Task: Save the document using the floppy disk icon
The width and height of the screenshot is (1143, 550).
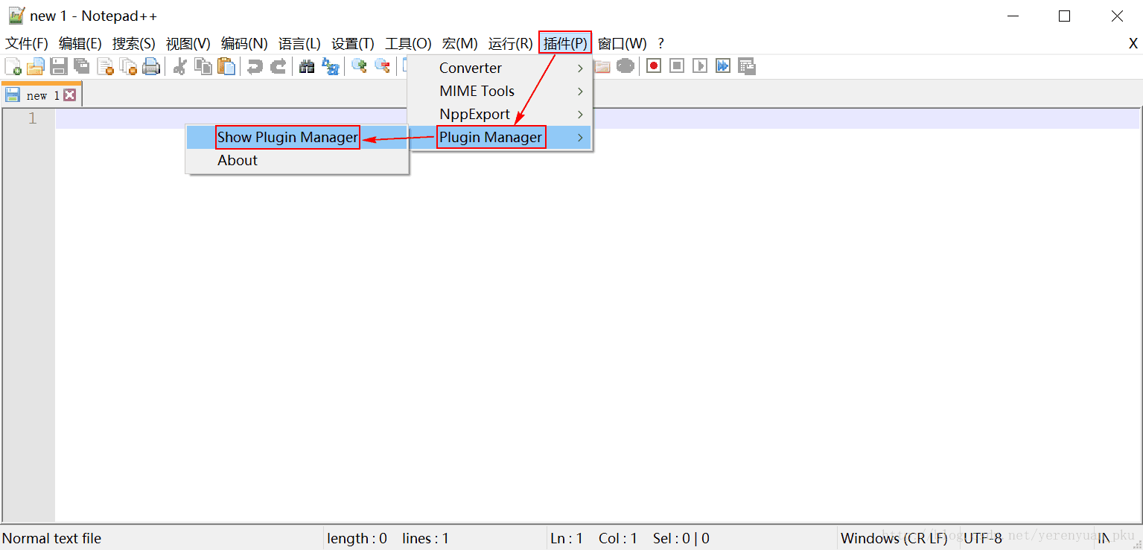Action: tap(59, 66)
